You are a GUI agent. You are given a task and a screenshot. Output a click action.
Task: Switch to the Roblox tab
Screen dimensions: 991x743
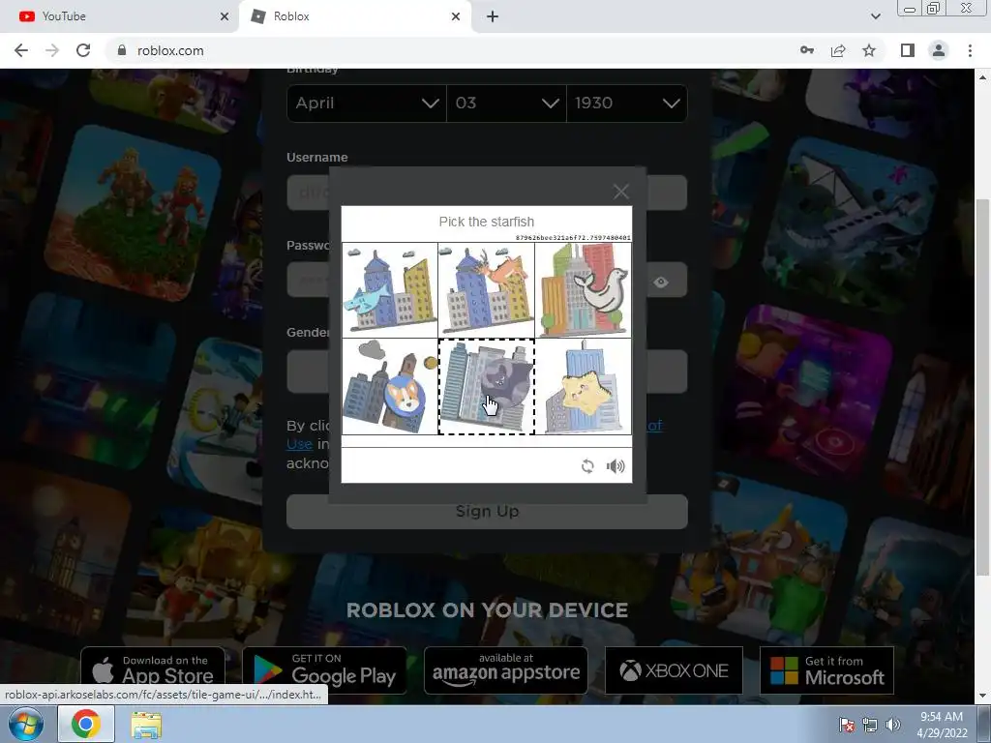point(354,16)
